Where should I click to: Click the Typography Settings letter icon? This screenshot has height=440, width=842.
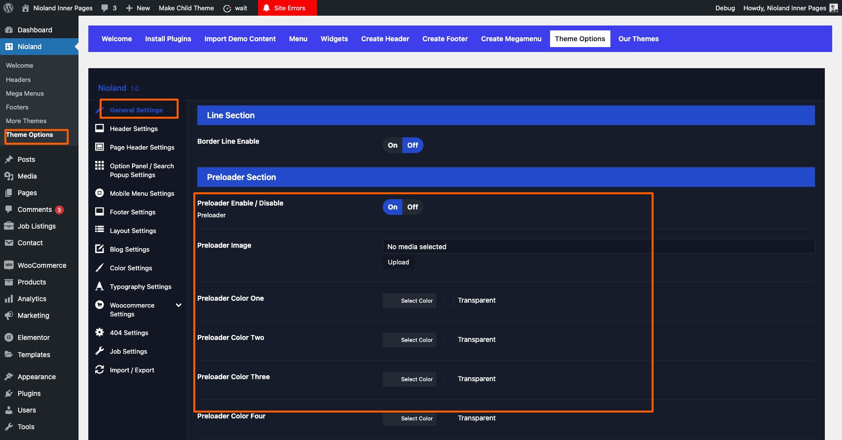click(100, 286)
